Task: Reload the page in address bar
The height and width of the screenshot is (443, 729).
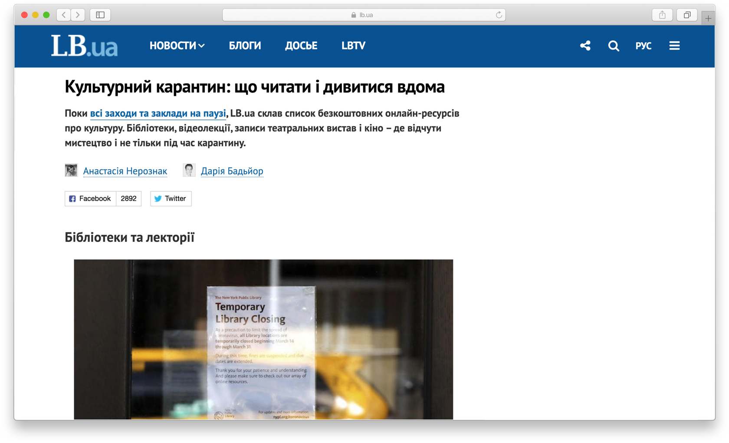Action: tap(499, 15)
